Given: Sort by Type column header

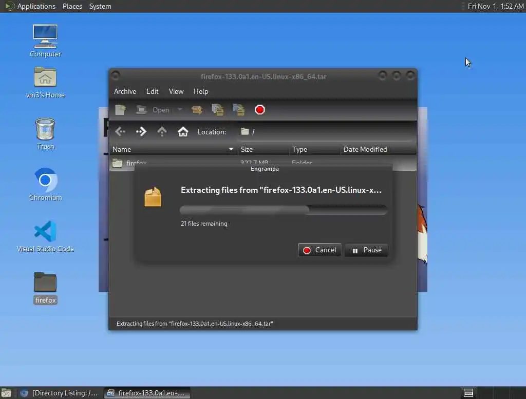Looking at the screenshot, I should pos(315,149).
